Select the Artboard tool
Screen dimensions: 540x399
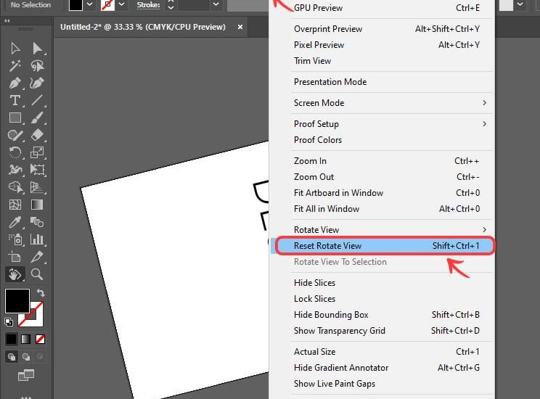click(x=15, y=257)
